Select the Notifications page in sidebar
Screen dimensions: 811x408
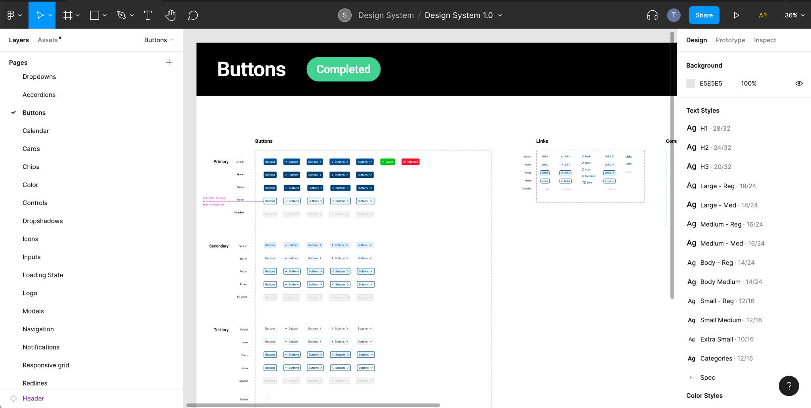point(41,347)
